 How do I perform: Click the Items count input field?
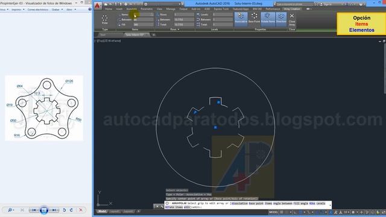pyautogui.click(x=144, y=14)
